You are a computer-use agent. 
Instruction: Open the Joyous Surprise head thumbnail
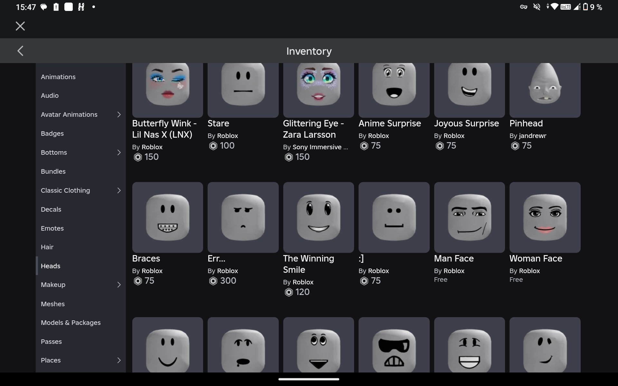pyautogui.click(x=469, y=90)
